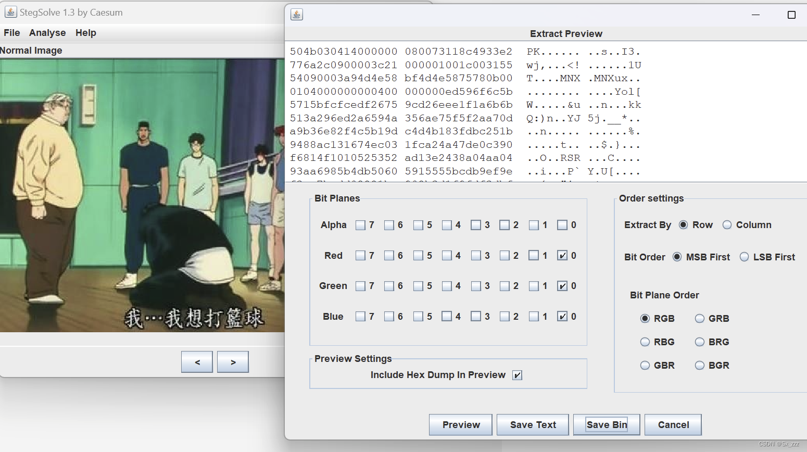
Task: Select Extract By Column radio button
Action: tap(727, 225)
